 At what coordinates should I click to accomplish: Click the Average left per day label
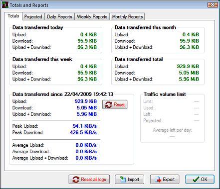[172, 130]
